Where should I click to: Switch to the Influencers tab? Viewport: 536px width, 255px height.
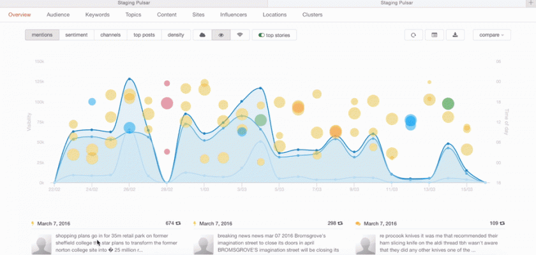coord(234,14)
